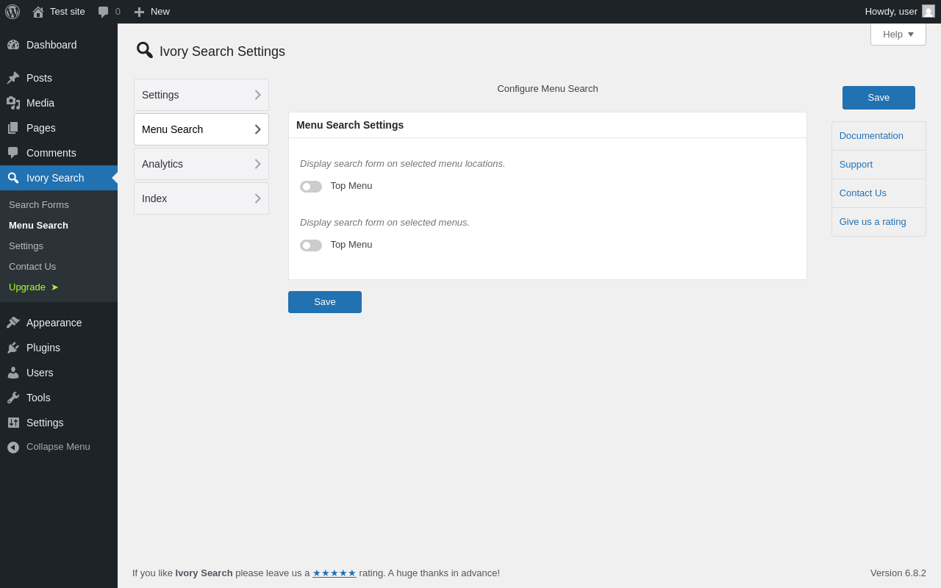Open the Contact Us link in right panel
941x588 pixels.
click(x=863, y=193)
